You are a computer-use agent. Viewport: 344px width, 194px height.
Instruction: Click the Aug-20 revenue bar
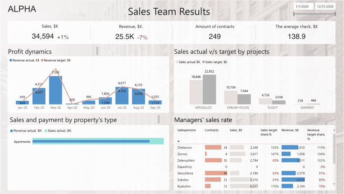tap(138, 96)
